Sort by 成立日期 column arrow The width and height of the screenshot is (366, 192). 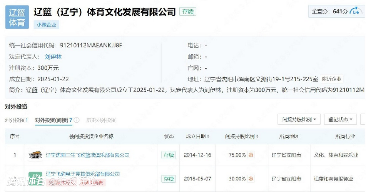click(x=208, y=137)
